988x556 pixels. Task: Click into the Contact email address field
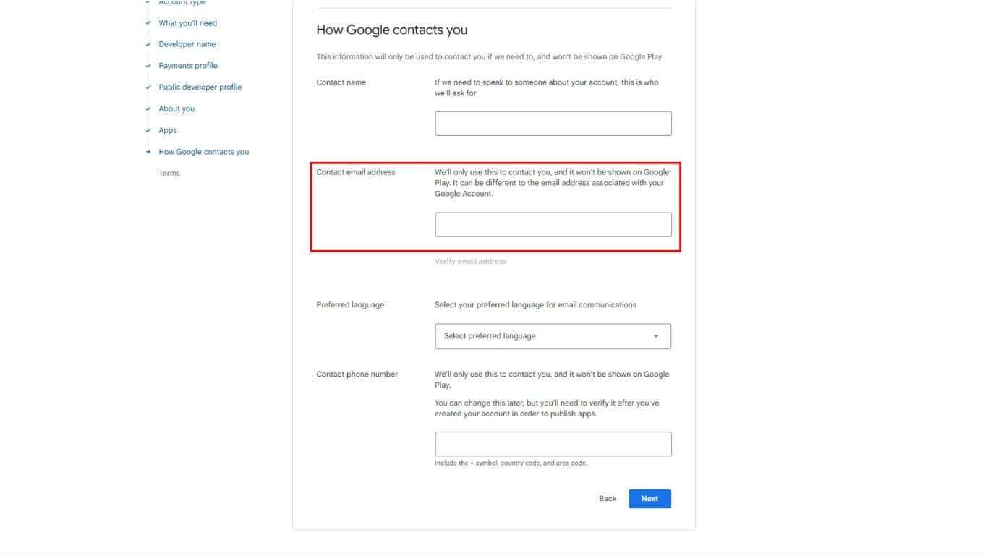point(553,225)
